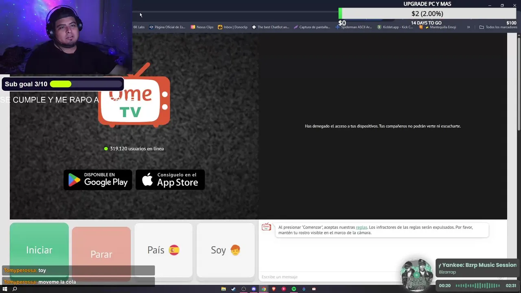Open File Explorer from the taskbar
Image resolution: width=521 pixels, height=293 pixels.
pyautogui.click(x=223, y=289)
